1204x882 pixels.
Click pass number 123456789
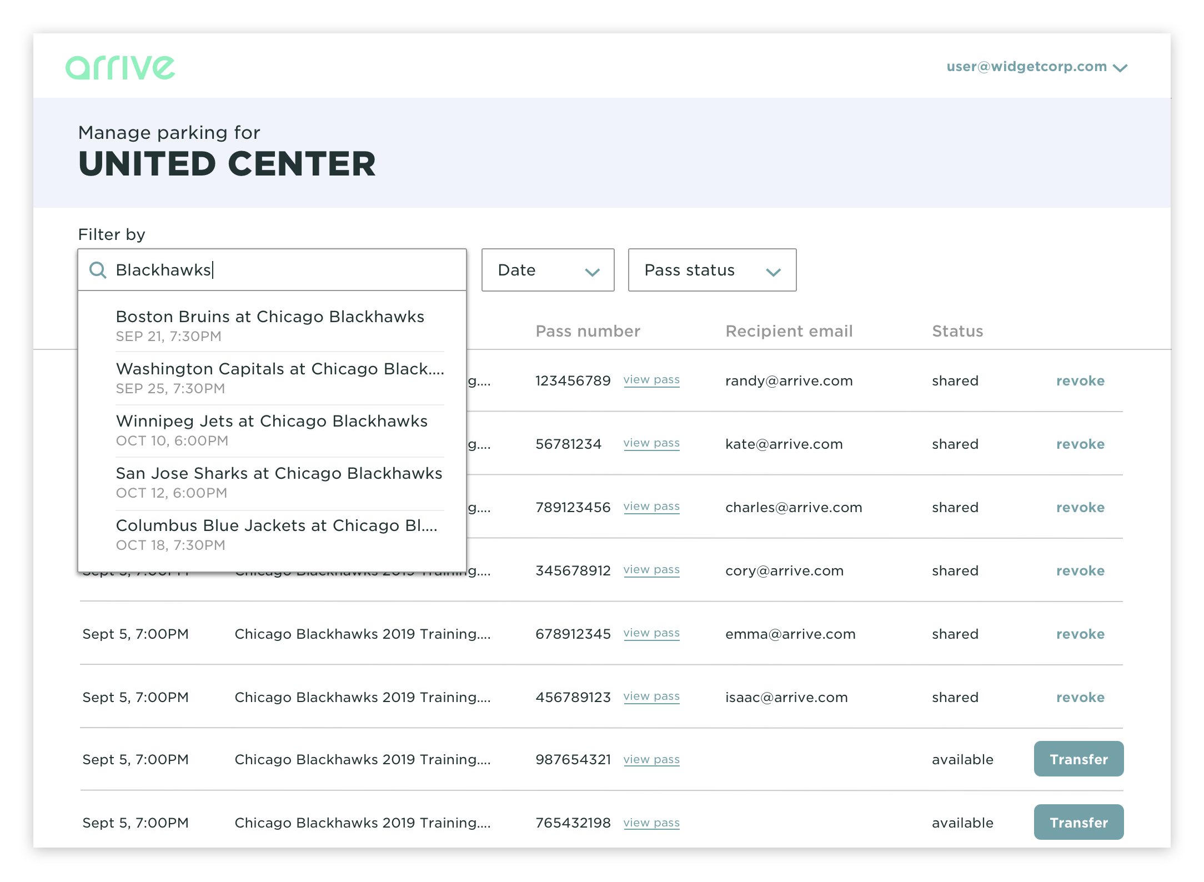(x=573, y=381)
